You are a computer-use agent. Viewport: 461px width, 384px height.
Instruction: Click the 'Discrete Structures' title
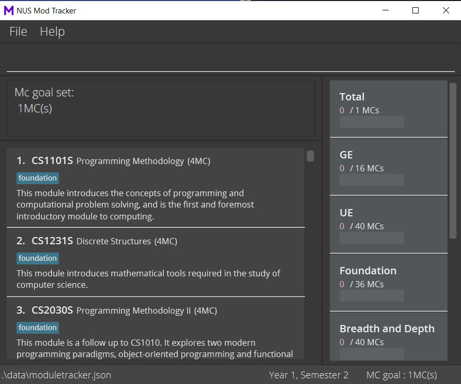(114, 241)
